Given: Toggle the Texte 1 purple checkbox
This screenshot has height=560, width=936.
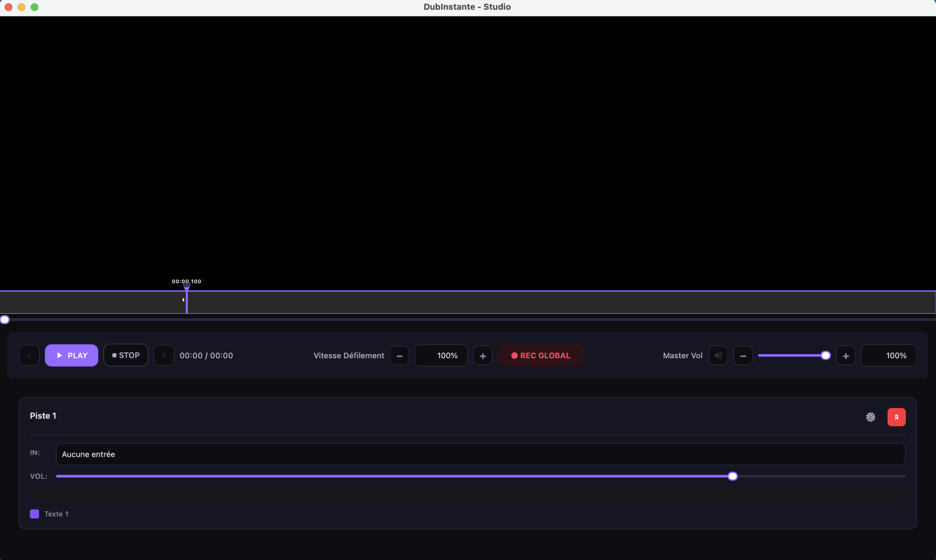Looking at the screenshot, I should [34, 514].
